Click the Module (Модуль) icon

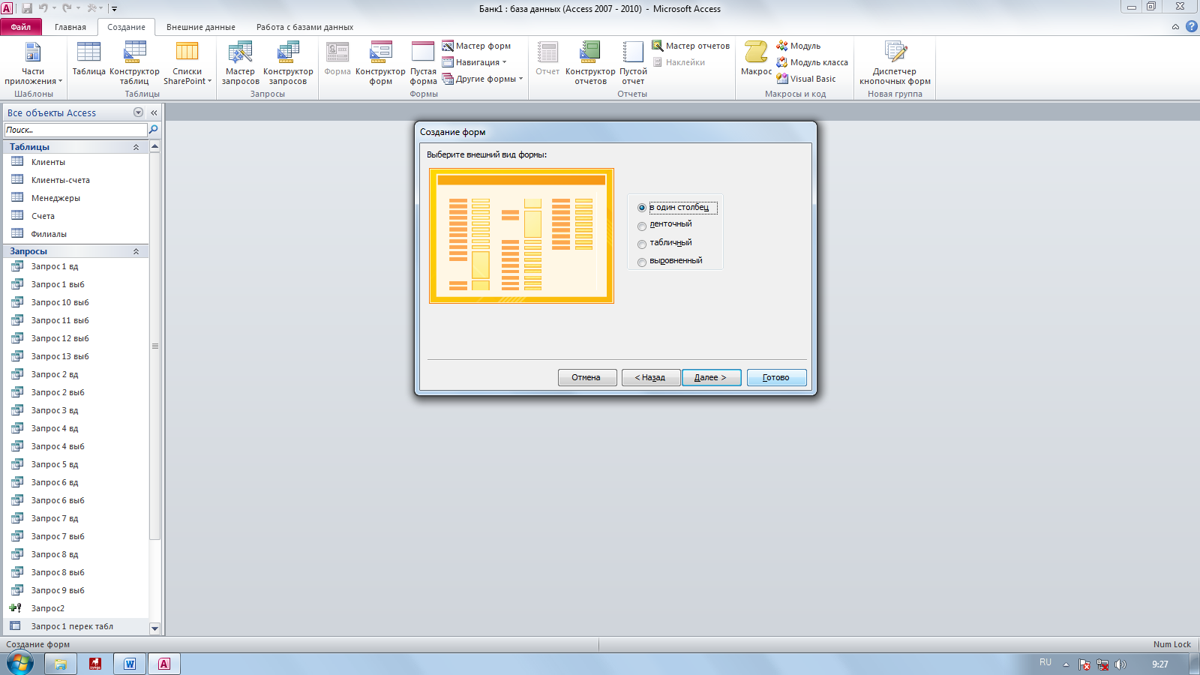point(798,46)
